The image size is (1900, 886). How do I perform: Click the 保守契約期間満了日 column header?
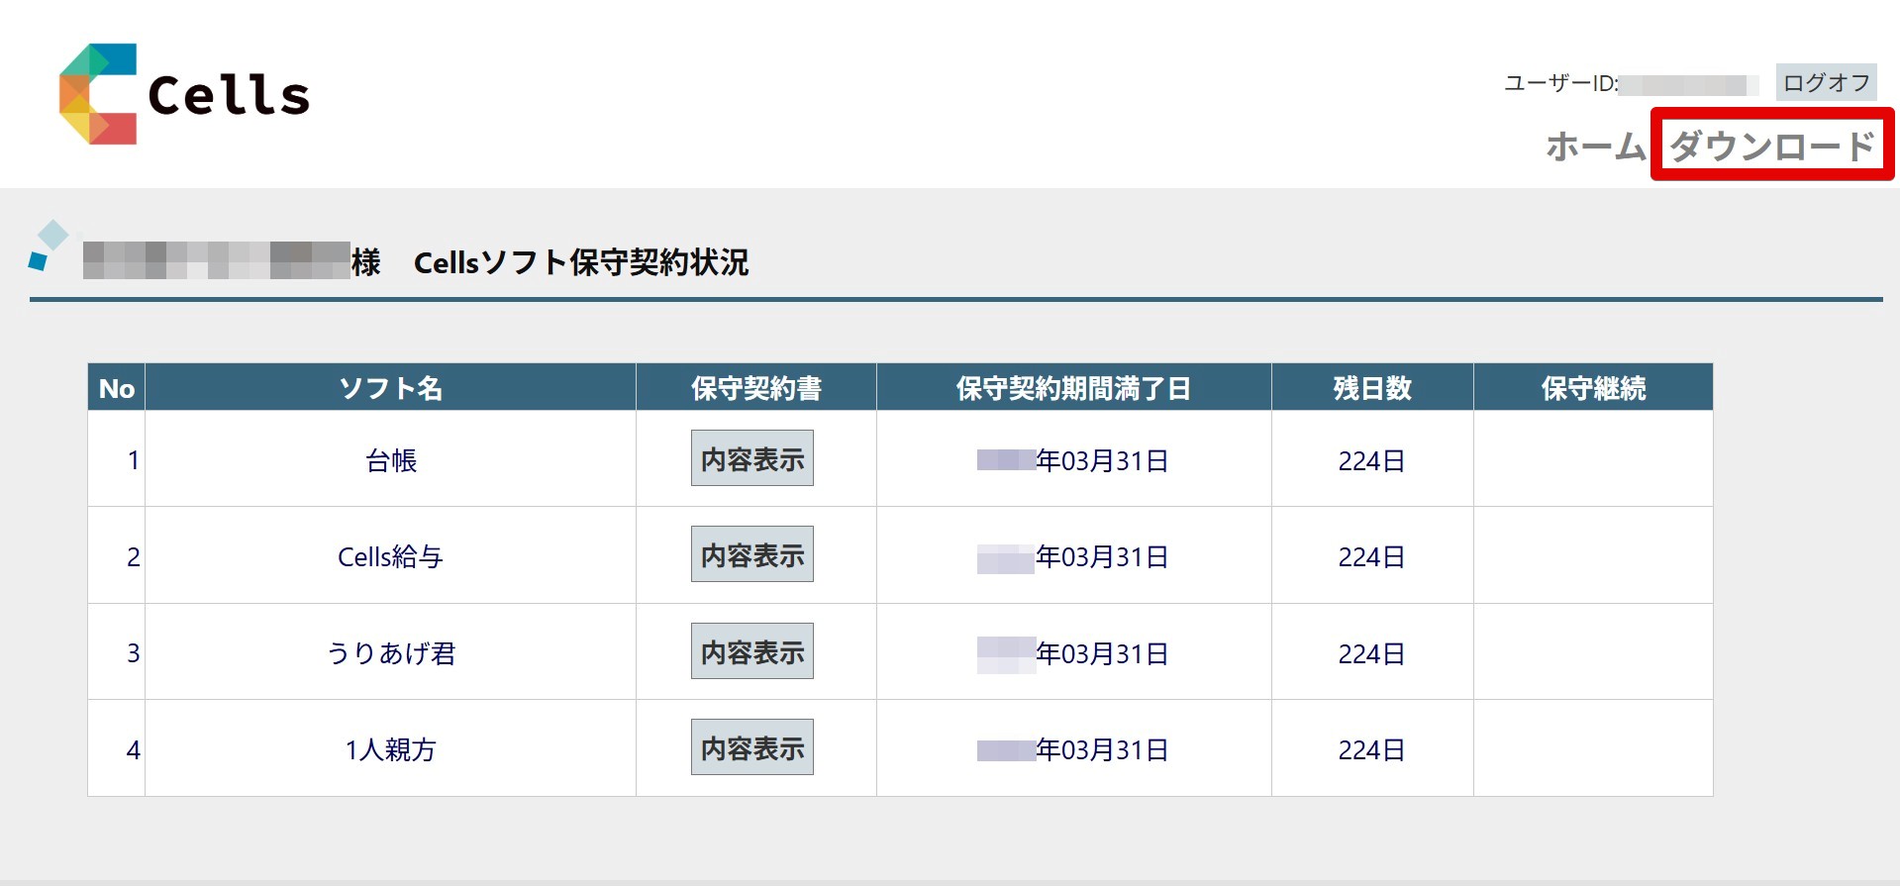(1073, 388)
